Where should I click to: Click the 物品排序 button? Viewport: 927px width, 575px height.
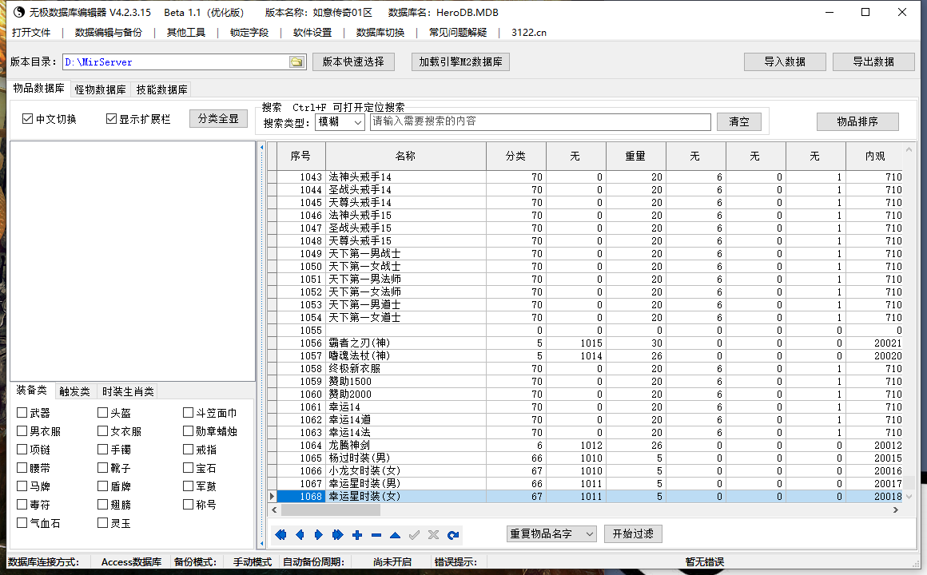pyautogui.click(x=857, y=121)
